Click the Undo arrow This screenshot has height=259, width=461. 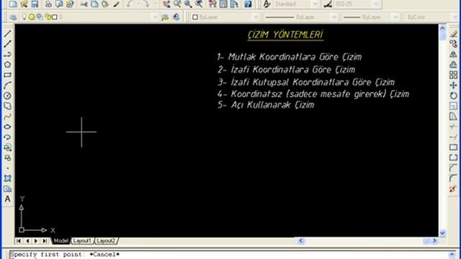click(x=130, y=4)
